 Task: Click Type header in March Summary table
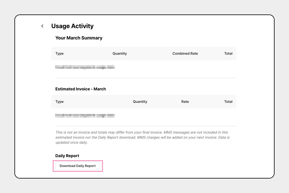click(60, 53)
